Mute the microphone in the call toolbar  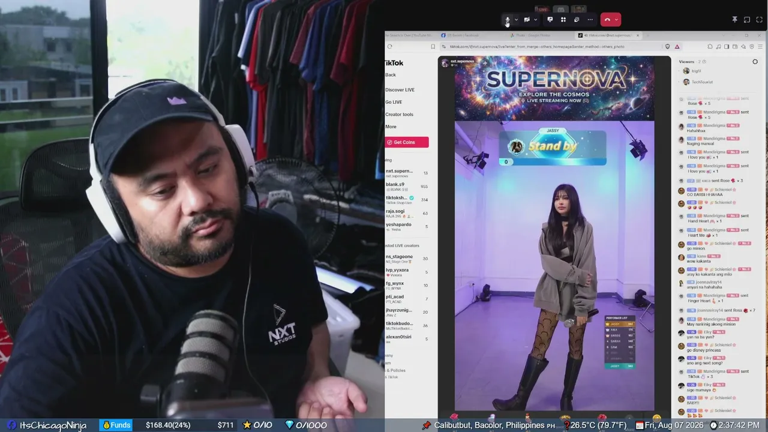pyautogui.click(x=508, y=20)
